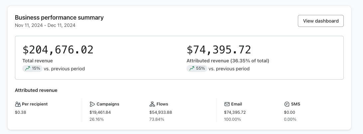Click the Flows label
The height and width of the screenshot is (134, 363).
tap(162, 104)
